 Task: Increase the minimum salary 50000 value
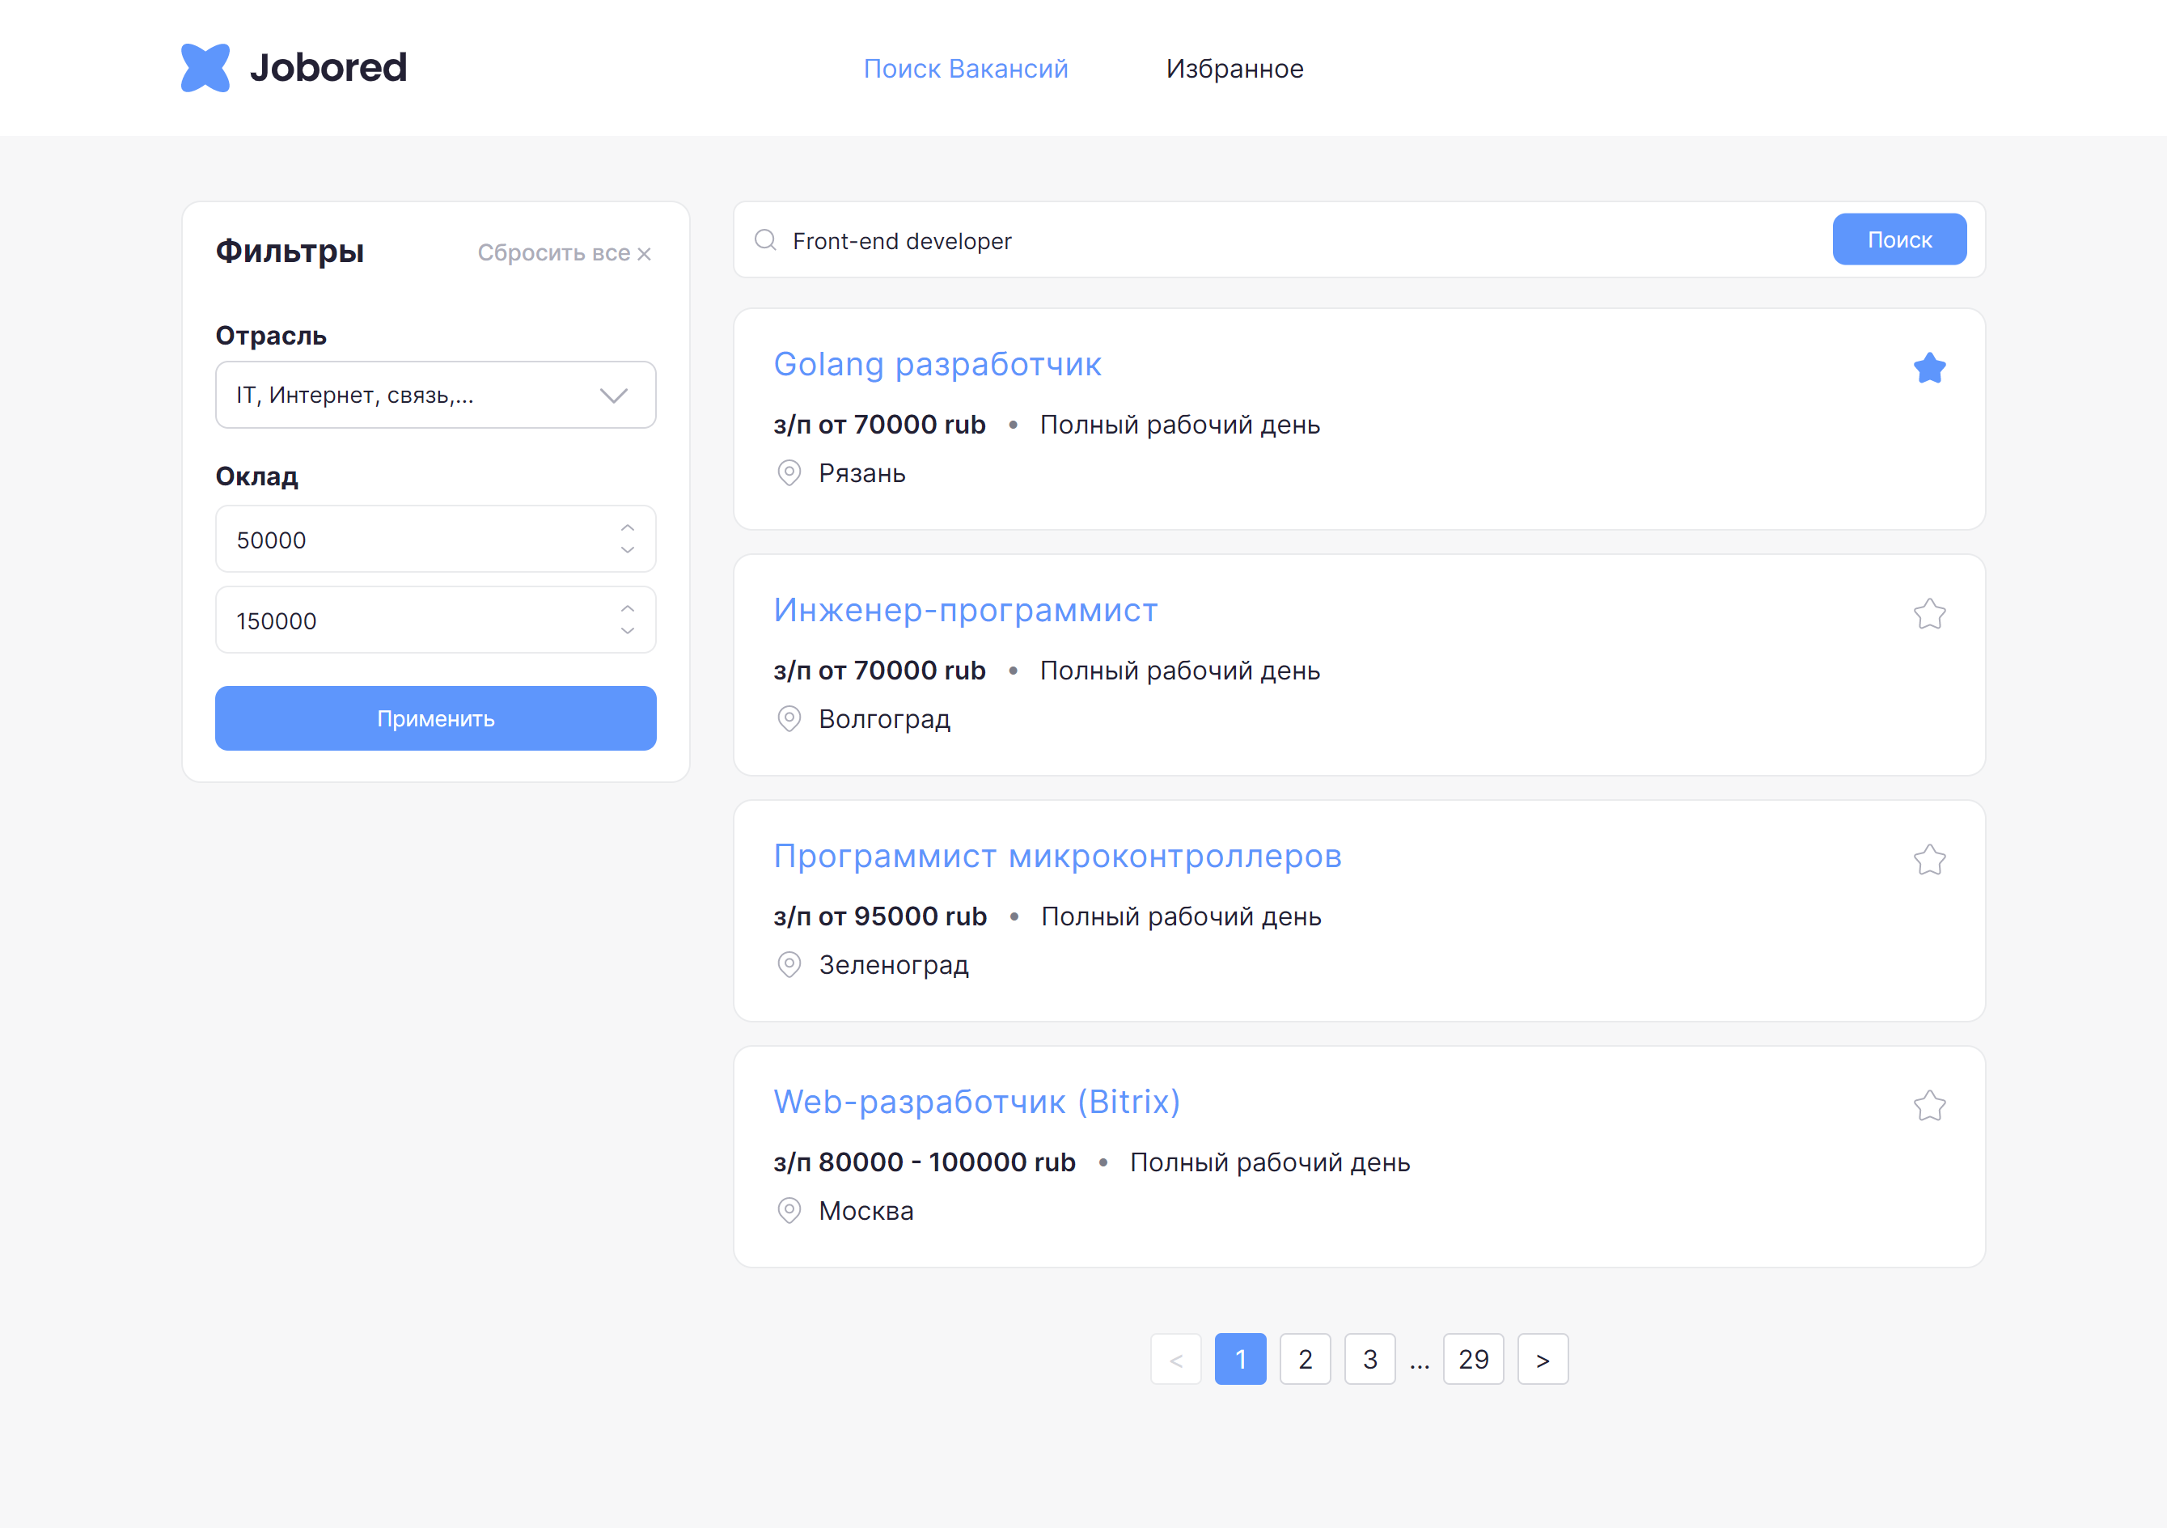[x=628, y=528]
